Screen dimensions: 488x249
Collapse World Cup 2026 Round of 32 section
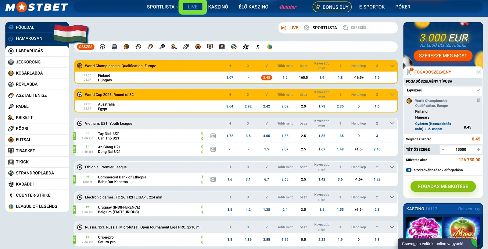(392, 95)
